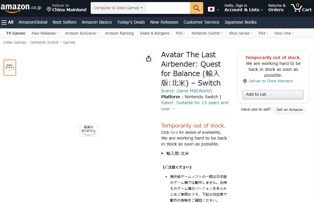This screenshot has width=314, height=203.
Task: Click the share icon beside product title
Action: point(149,58)
